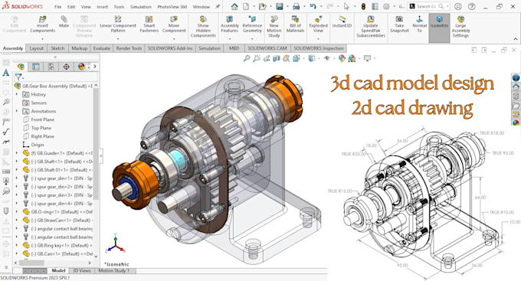Click the Save icon
The image size is (521, 281).
(x=280, y=6)
